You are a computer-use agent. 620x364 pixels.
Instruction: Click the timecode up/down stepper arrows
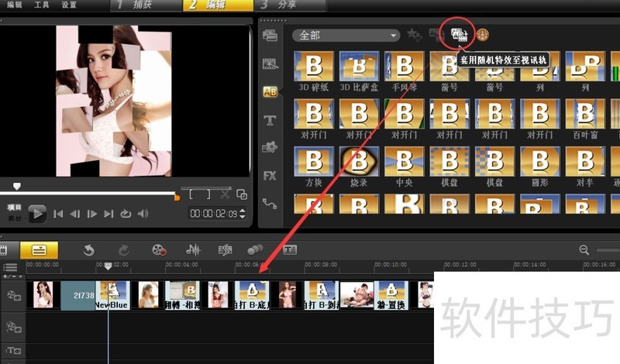[x=243, y=214]
